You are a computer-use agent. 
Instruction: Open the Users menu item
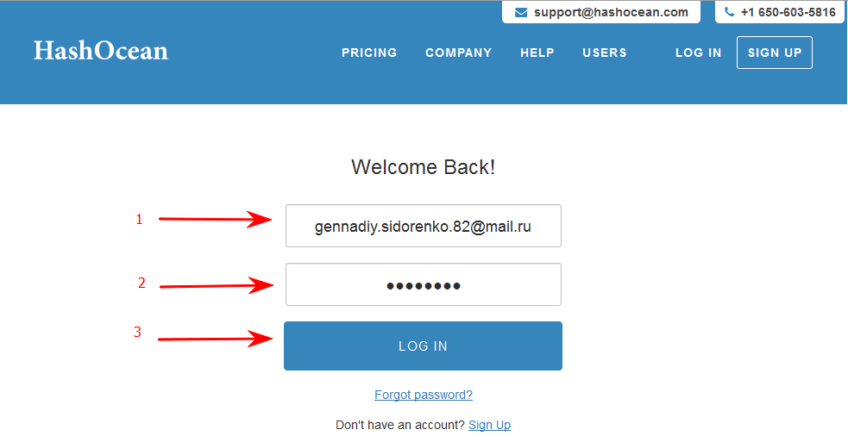[x=605, y=53]
